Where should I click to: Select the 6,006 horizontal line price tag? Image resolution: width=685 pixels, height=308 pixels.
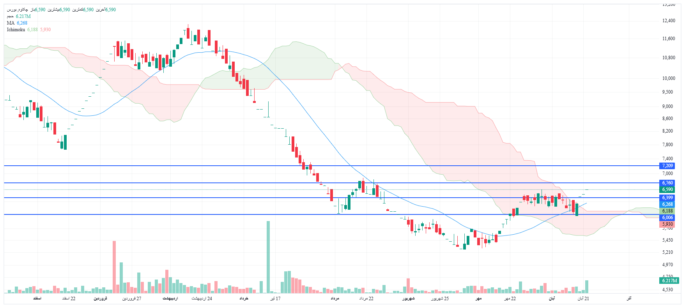pyautogui.click(x=667, y=218)
